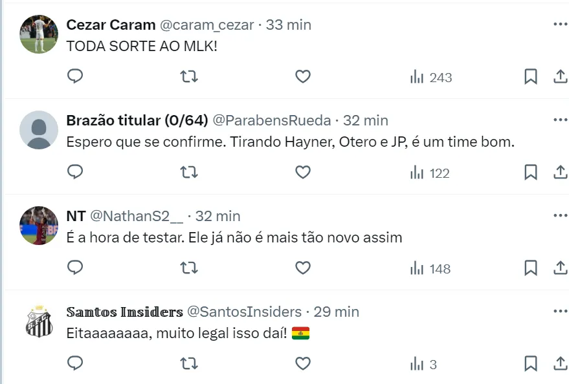Bookmark Cezar Caram's tweet
This screenshot has height=384, width=569.
click(x=530, y=77)
